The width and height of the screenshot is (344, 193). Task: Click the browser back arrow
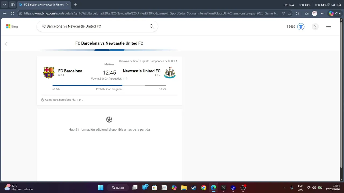click(5, 13)
